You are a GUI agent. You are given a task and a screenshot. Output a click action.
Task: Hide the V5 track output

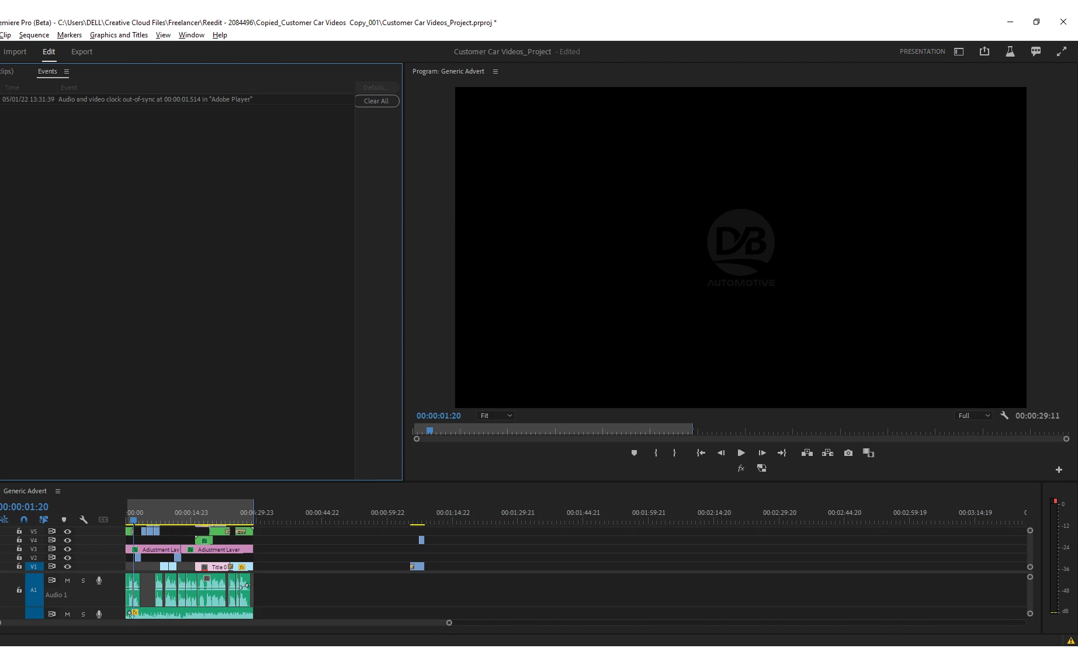pos(67,532)
